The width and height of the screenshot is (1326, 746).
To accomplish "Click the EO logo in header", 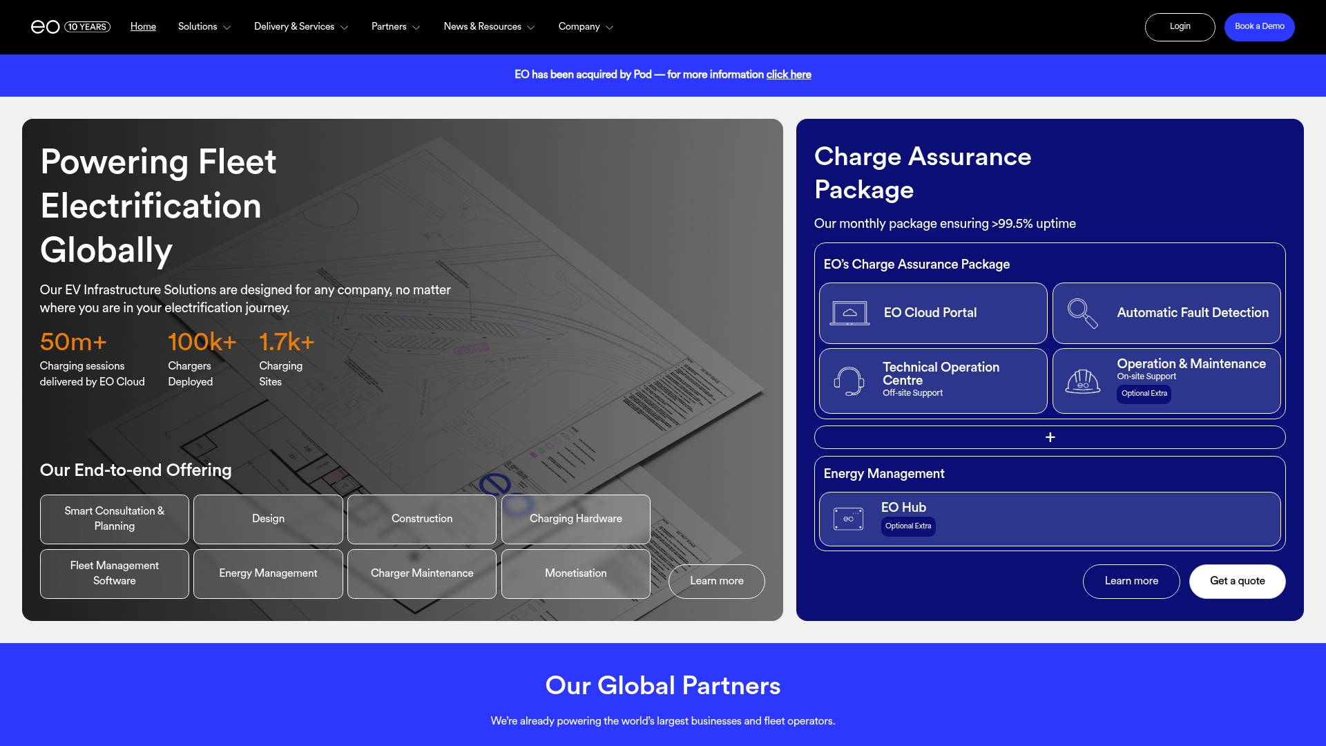I will 46,27.
